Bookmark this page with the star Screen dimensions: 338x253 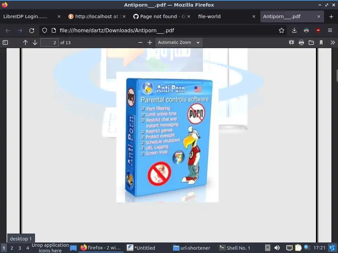click(281, 31)
